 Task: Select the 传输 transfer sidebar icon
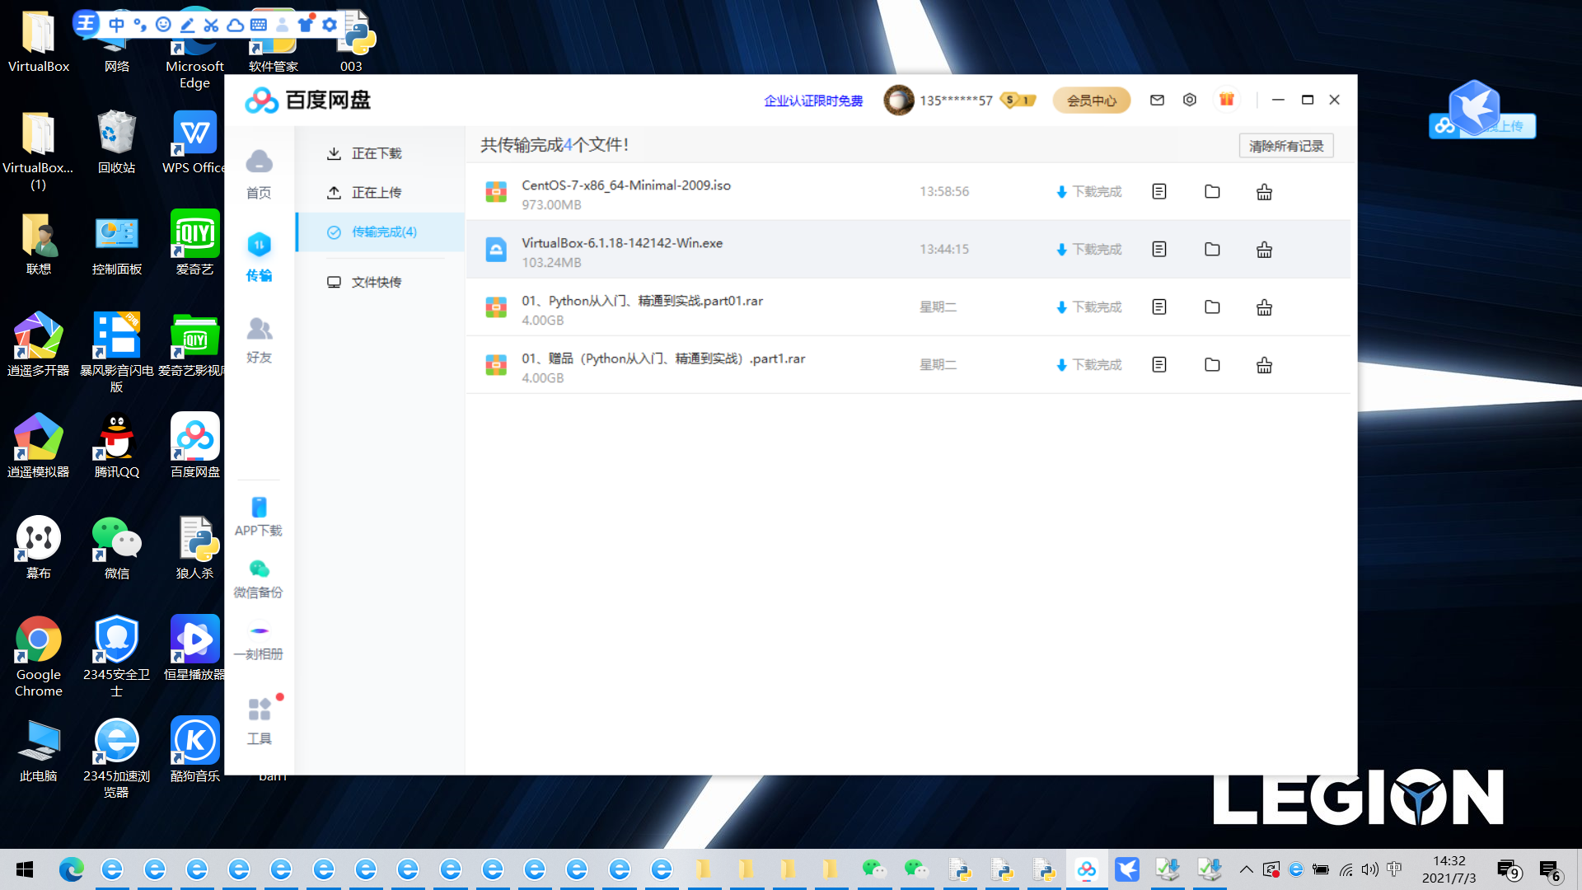[x=259, y=257]
